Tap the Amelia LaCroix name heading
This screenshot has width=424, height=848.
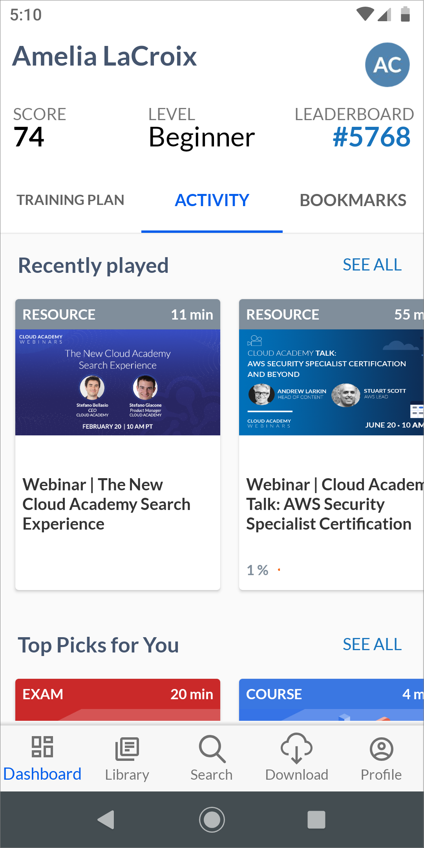tap(104, 56)
